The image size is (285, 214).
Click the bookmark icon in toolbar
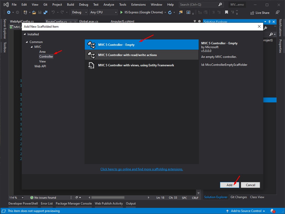[226, 12]
